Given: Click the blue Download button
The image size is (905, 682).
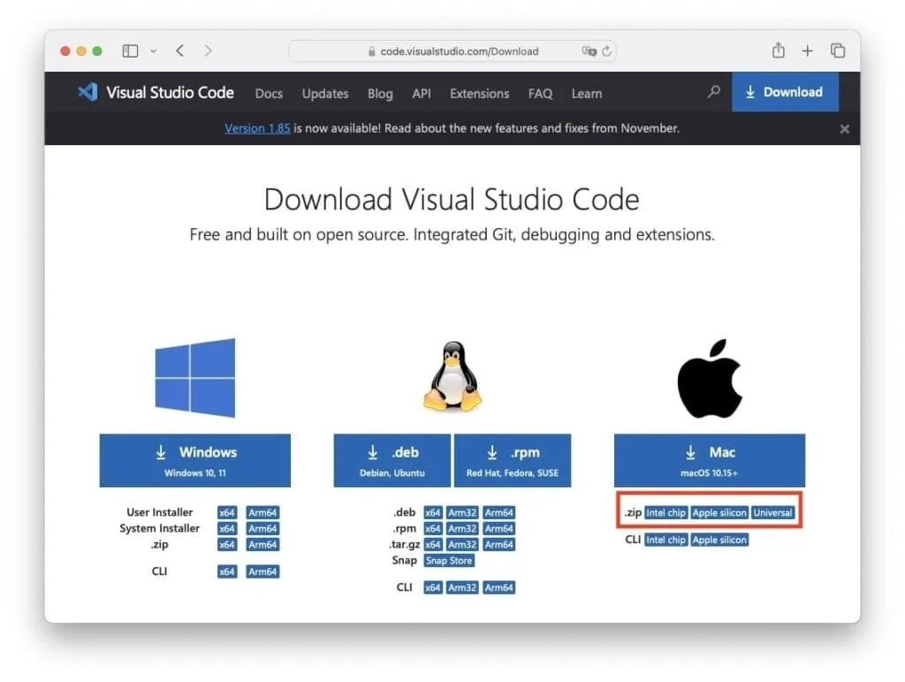Looking at the screenshot, I should [x=785, y=91].
